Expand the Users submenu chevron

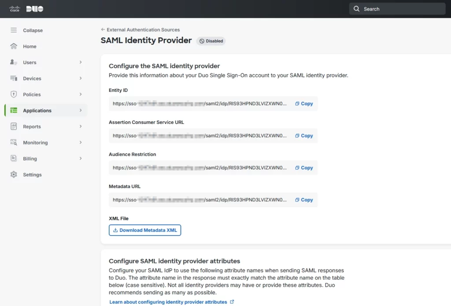(81, 62)
